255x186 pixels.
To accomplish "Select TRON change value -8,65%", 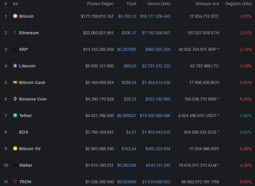I will point(245,182).
